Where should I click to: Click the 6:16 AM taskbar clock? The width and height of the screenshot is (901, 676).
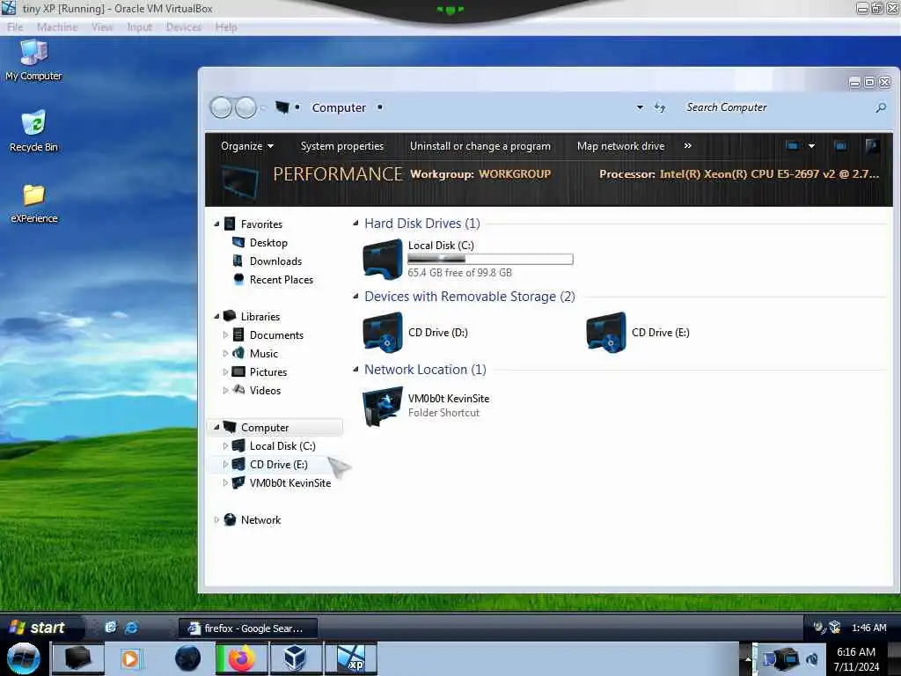coord(856,659)
